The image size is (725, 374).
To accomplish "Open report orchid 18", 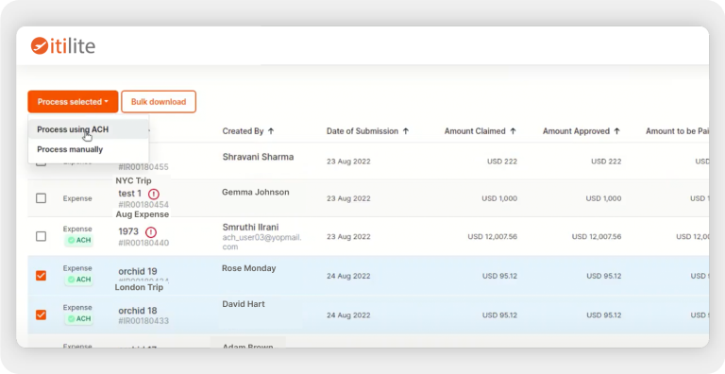I will coord(138,311).
